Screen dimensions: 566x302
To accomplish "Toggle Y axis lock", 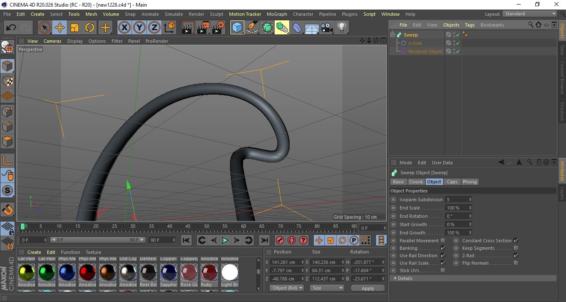I will [139, 28].
